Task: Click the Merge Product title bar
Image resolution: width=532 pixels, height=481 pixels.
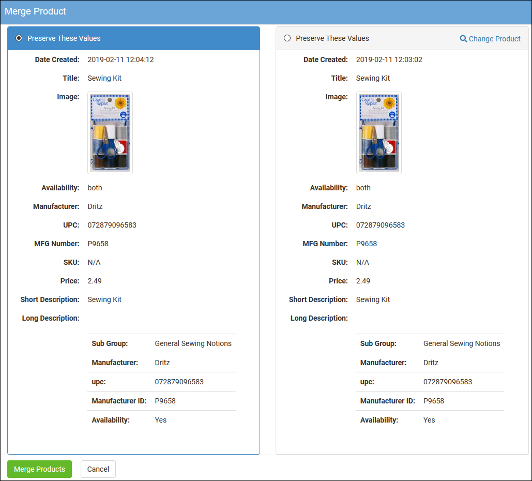Action: point(35,11)
